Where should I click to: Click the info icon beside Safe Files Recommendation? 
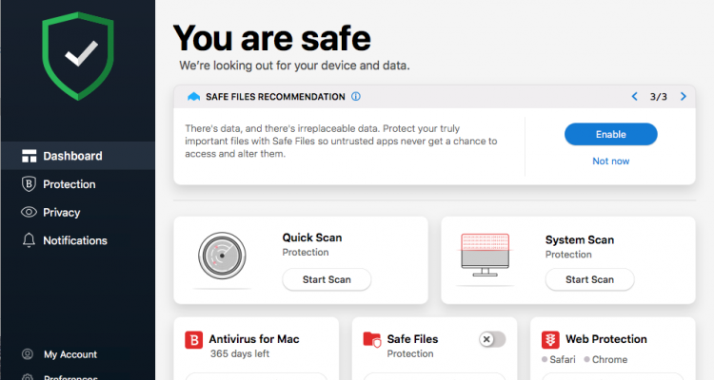356,96
